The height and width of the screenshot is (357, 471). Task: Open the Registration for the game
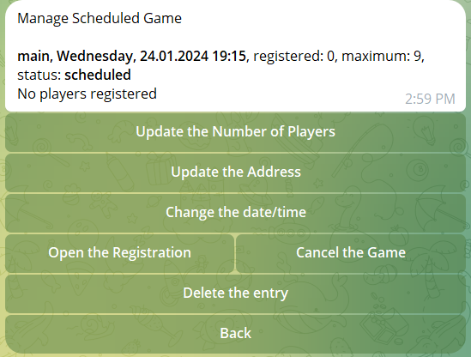119,252
